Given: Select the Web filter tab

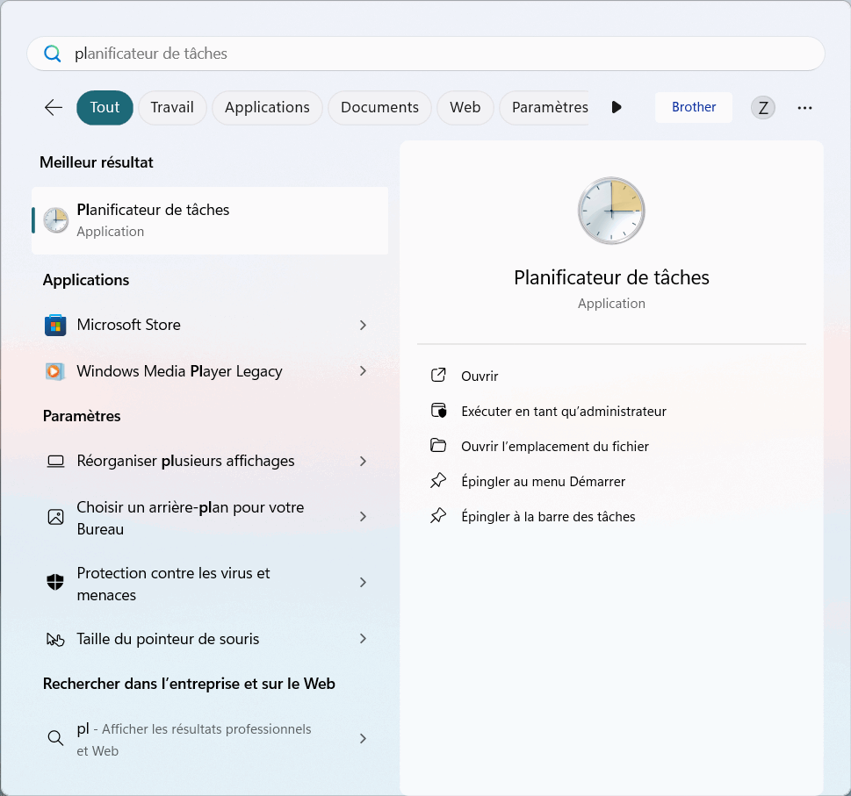Looking at the screenshot, I should (465, 107).
